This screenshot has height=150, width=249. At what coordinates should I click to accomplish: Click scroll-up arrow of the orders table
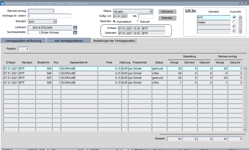pos(245,68)
